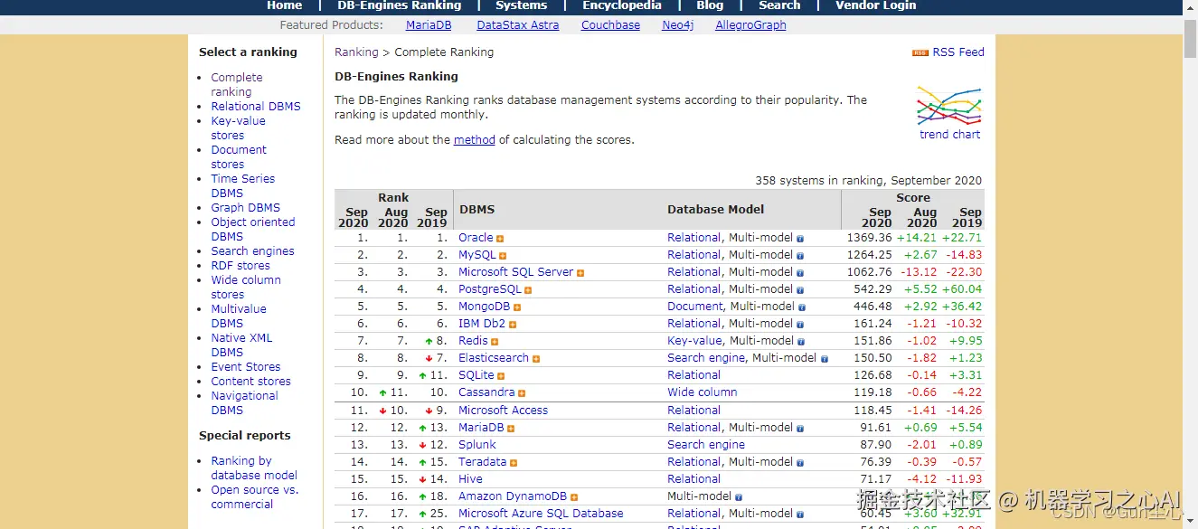Select Native XML DBMS in sidebar
The height and width of the screenshot is (529, 1198).
point(241,345)
